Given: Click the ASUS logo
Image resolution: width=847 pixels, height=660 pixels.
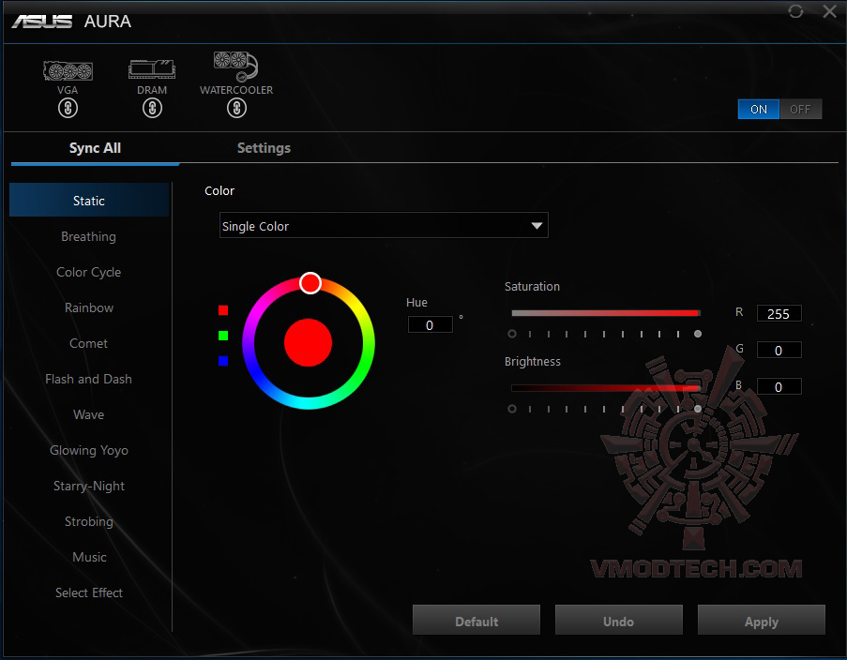Looking at the screenshot, I should (42, 22).
